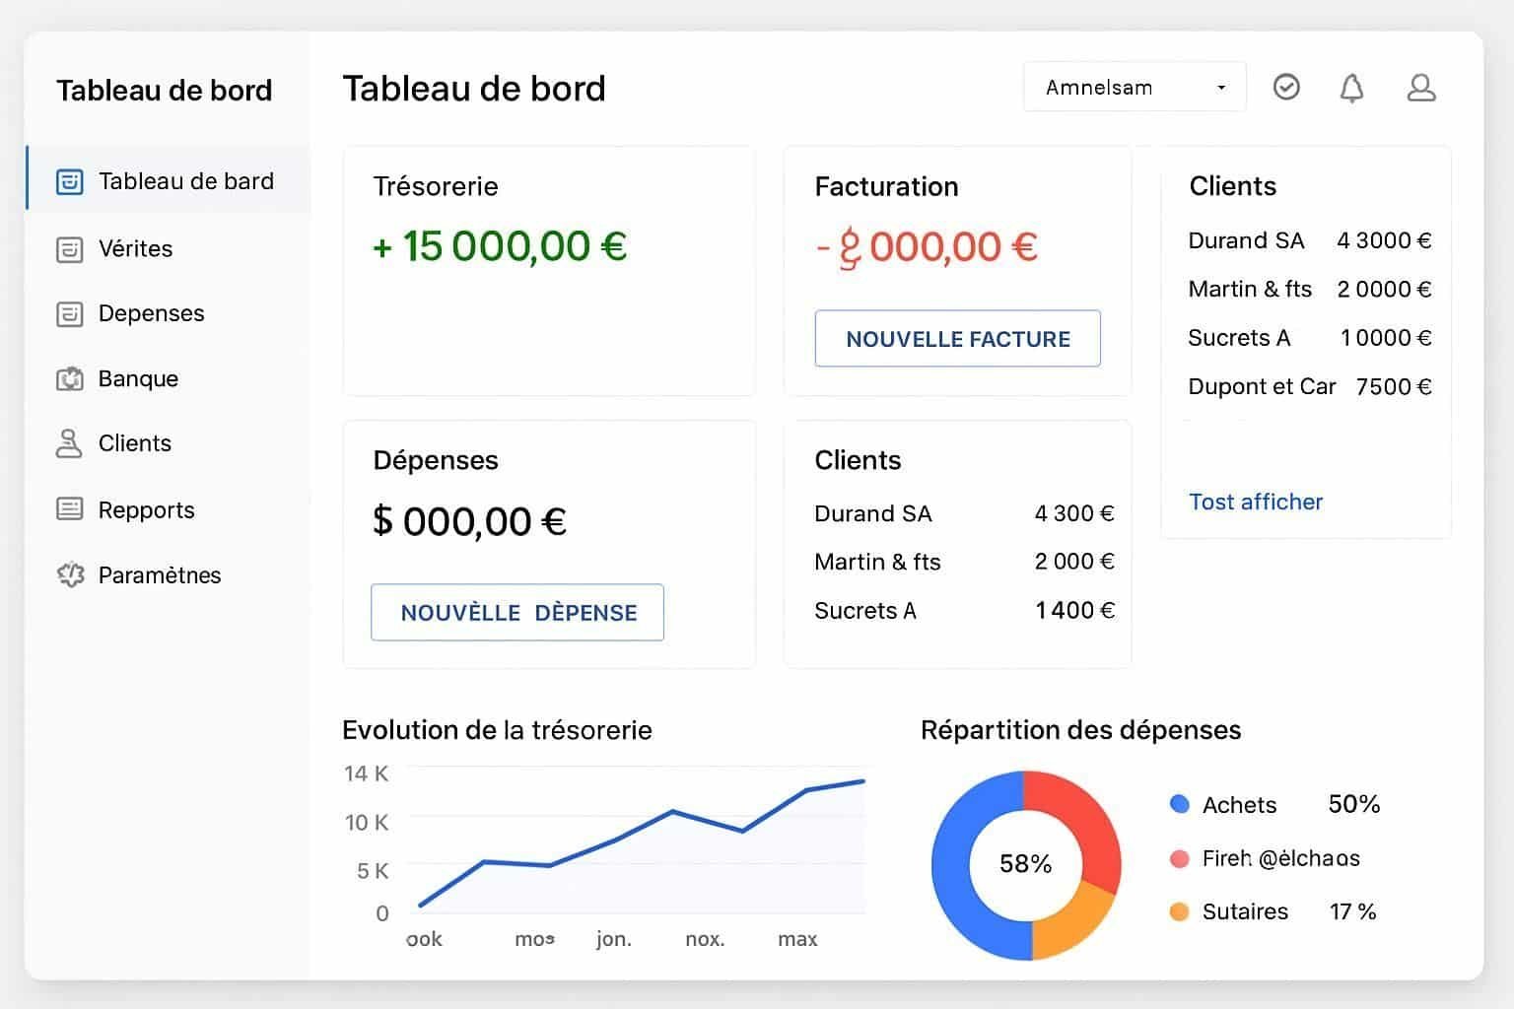This screenshot has width=1514, height=1009.
Task: Click the NOUVELLE FACTURE button
Action: tap(957, 338)
